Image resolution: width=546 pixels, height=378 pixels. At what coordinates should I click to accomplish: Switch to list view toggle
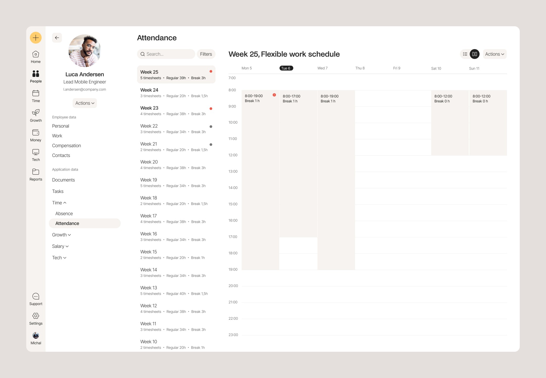pyautogui.click(x=465, y=54)
